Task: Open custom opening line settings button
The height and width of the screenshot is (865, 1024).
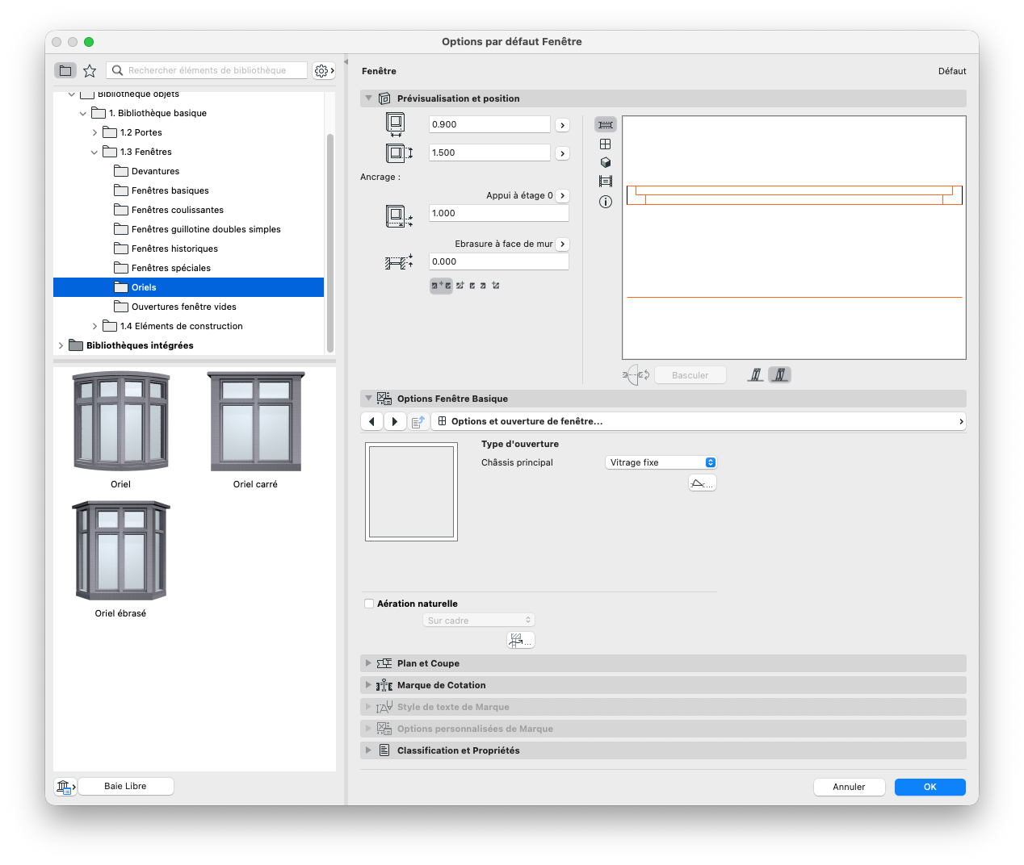Action: pyautogui.click(x=702, y=483)
